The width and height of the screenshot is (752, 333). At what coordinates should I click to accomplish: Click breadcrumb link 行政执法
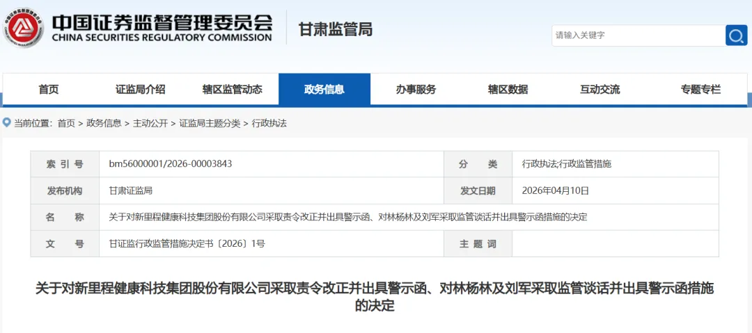pyautogui.click(x=269, y=123)
